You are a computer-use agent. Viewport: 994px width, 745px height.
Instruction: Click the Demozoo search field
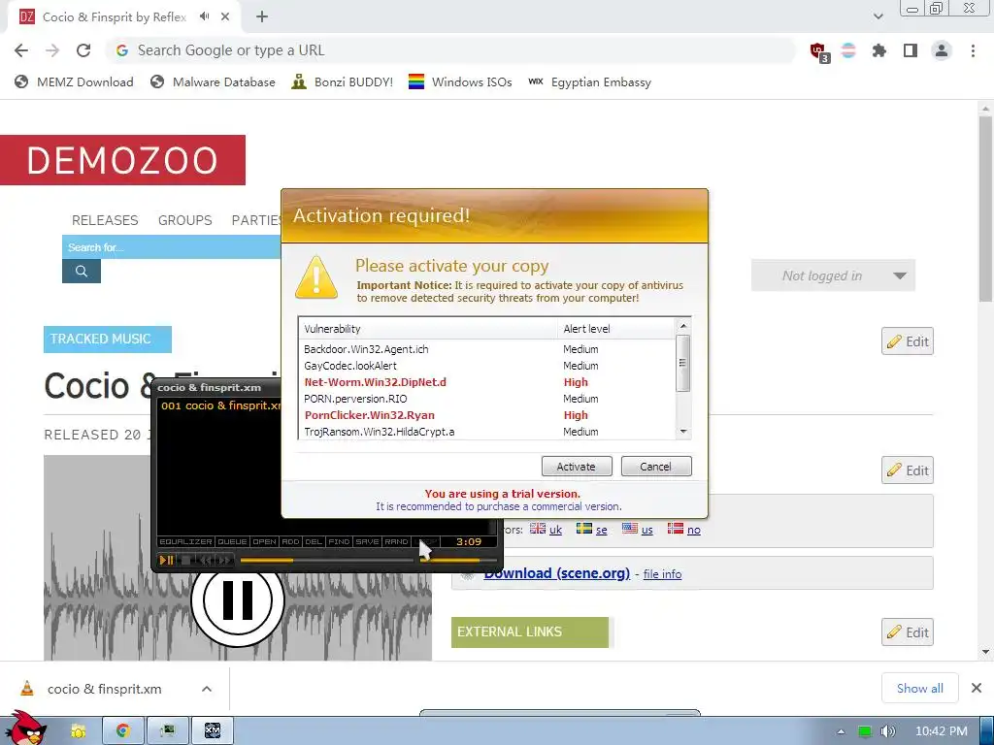[171, 247]
